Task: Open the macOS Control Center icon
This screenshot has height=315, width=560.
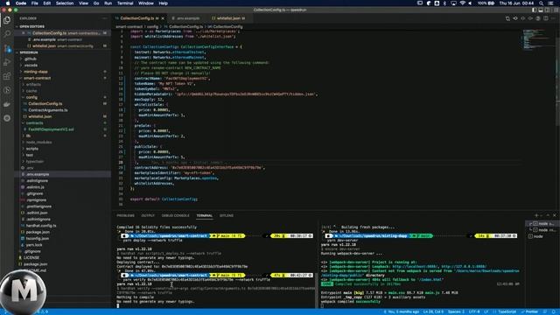Action: (550, 3)
